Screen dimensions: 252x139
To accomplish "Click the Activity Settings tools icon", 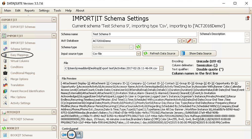I will coord(5,103).
